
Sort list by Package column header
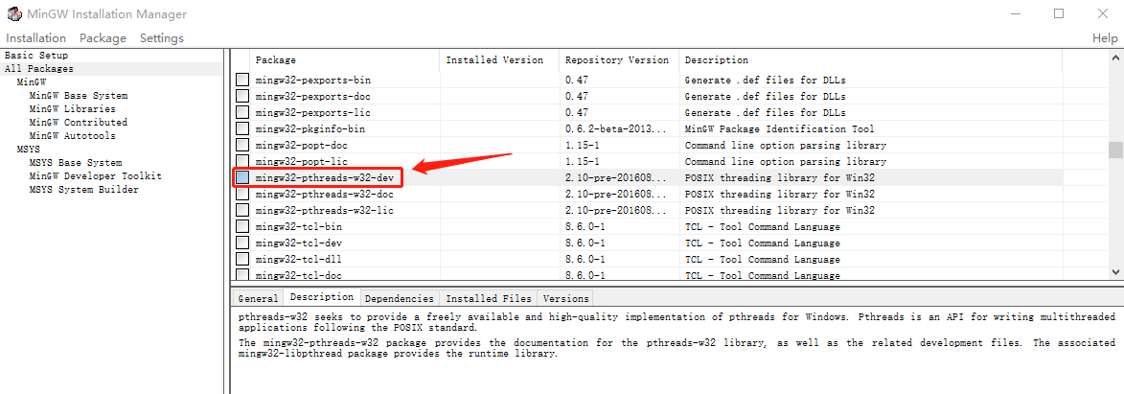(x=275, y=60)
